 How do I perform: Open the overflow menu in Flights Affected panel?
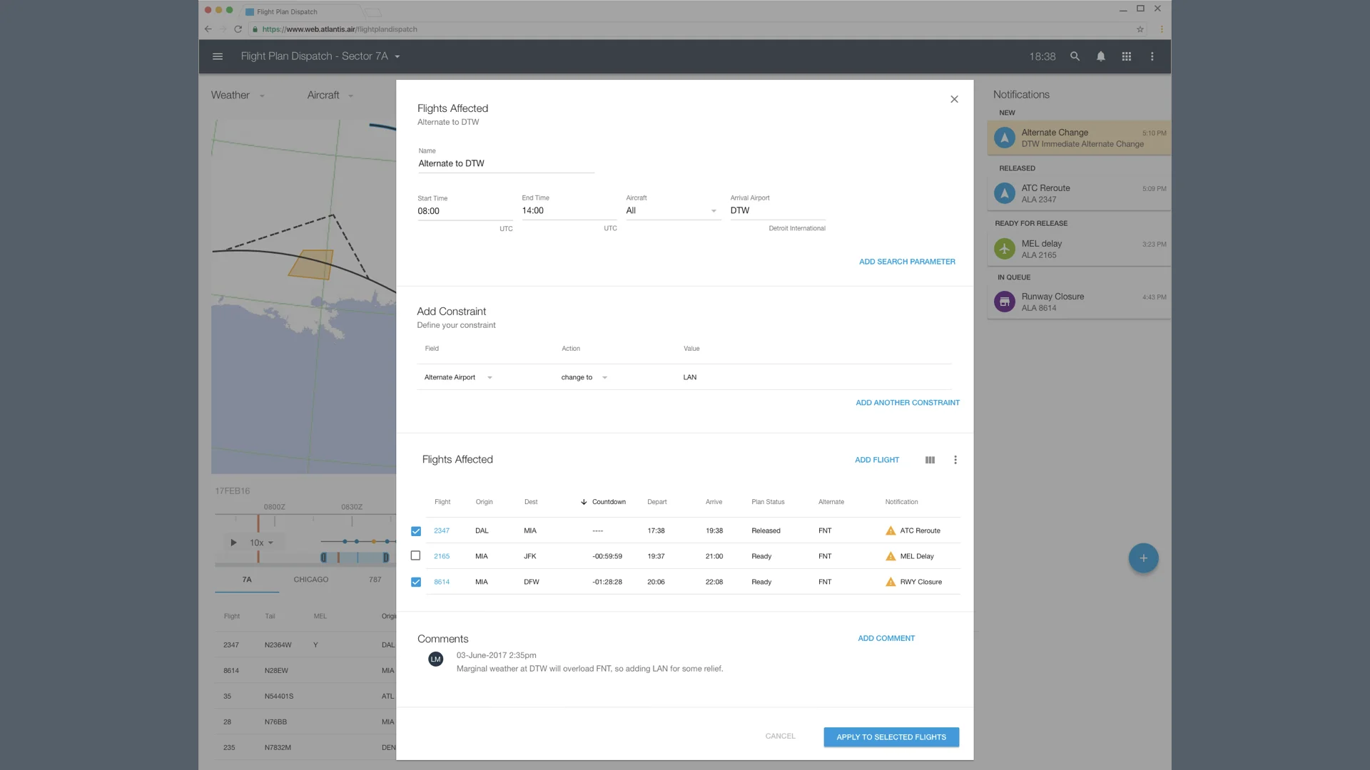pyautogui.click(x=955, y=460)
